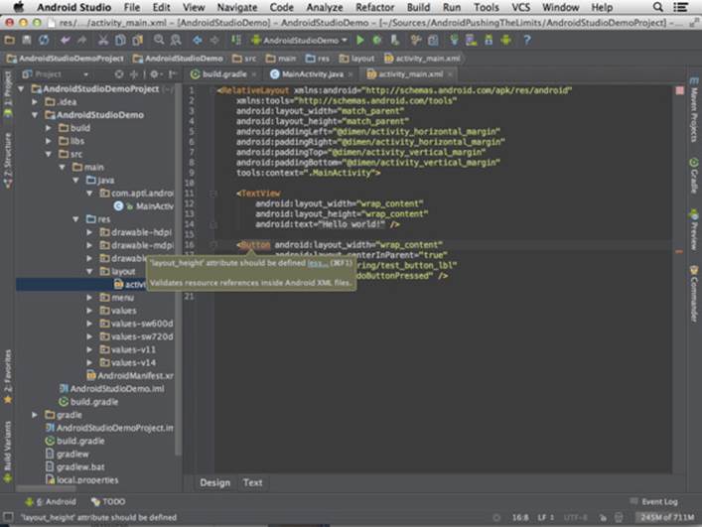Click the src breadcrumb in navigation bar
This screenshot has width=702, height=527.
pos(244,59)
